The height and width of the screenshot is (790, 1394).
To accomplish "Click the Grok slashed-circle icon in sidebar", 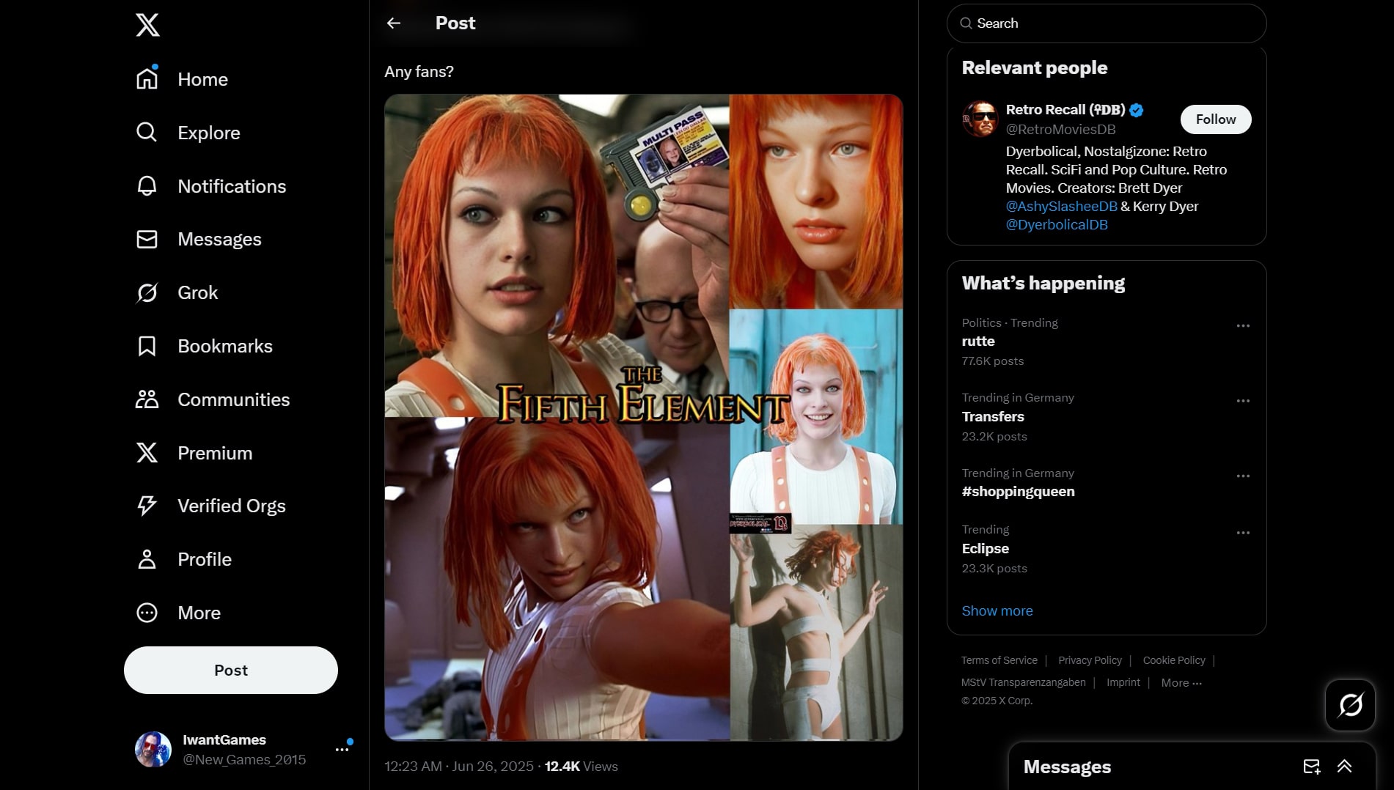I will [147, 292].
